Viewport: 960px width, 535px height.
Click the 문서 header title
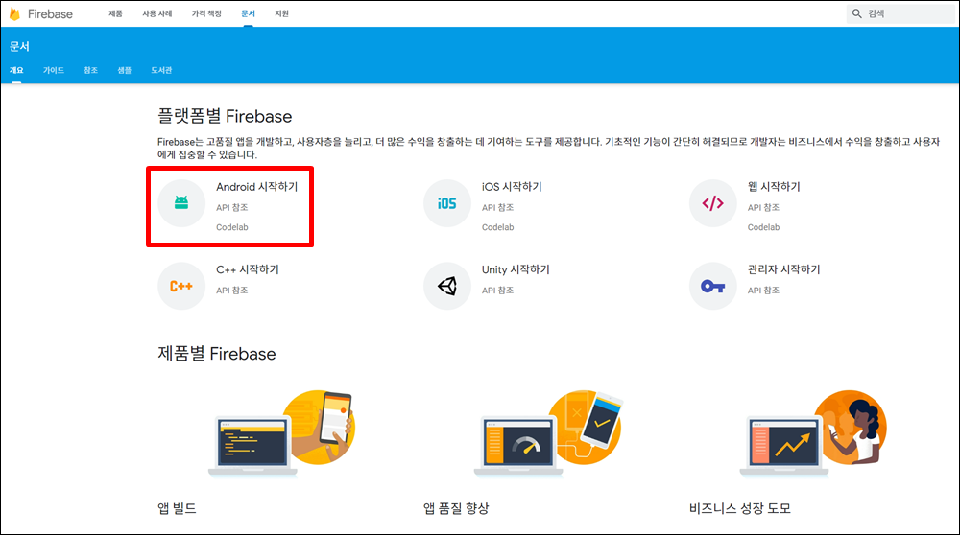click(x=19, y=46)
